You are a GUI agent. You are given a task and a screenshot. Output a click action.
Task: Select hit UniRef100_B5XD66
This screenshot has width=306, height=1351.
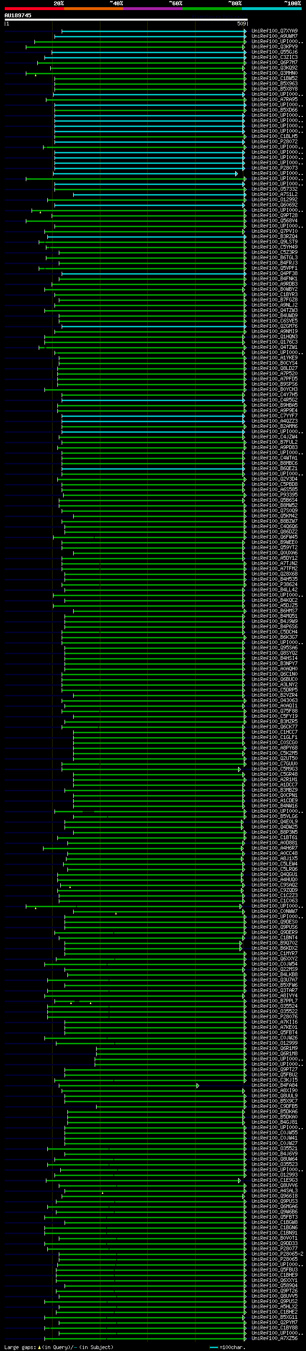(x=274, y=110)
